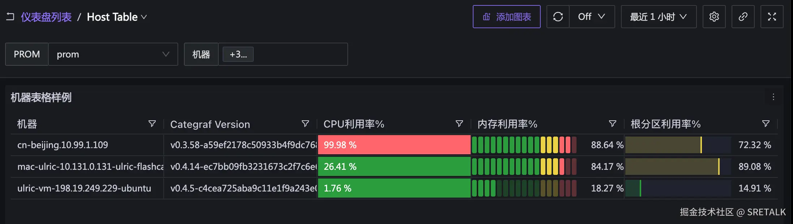Screen dimensions: 793x224
Task: Click the refresh dashboard icon
Action: coord(558,17)
